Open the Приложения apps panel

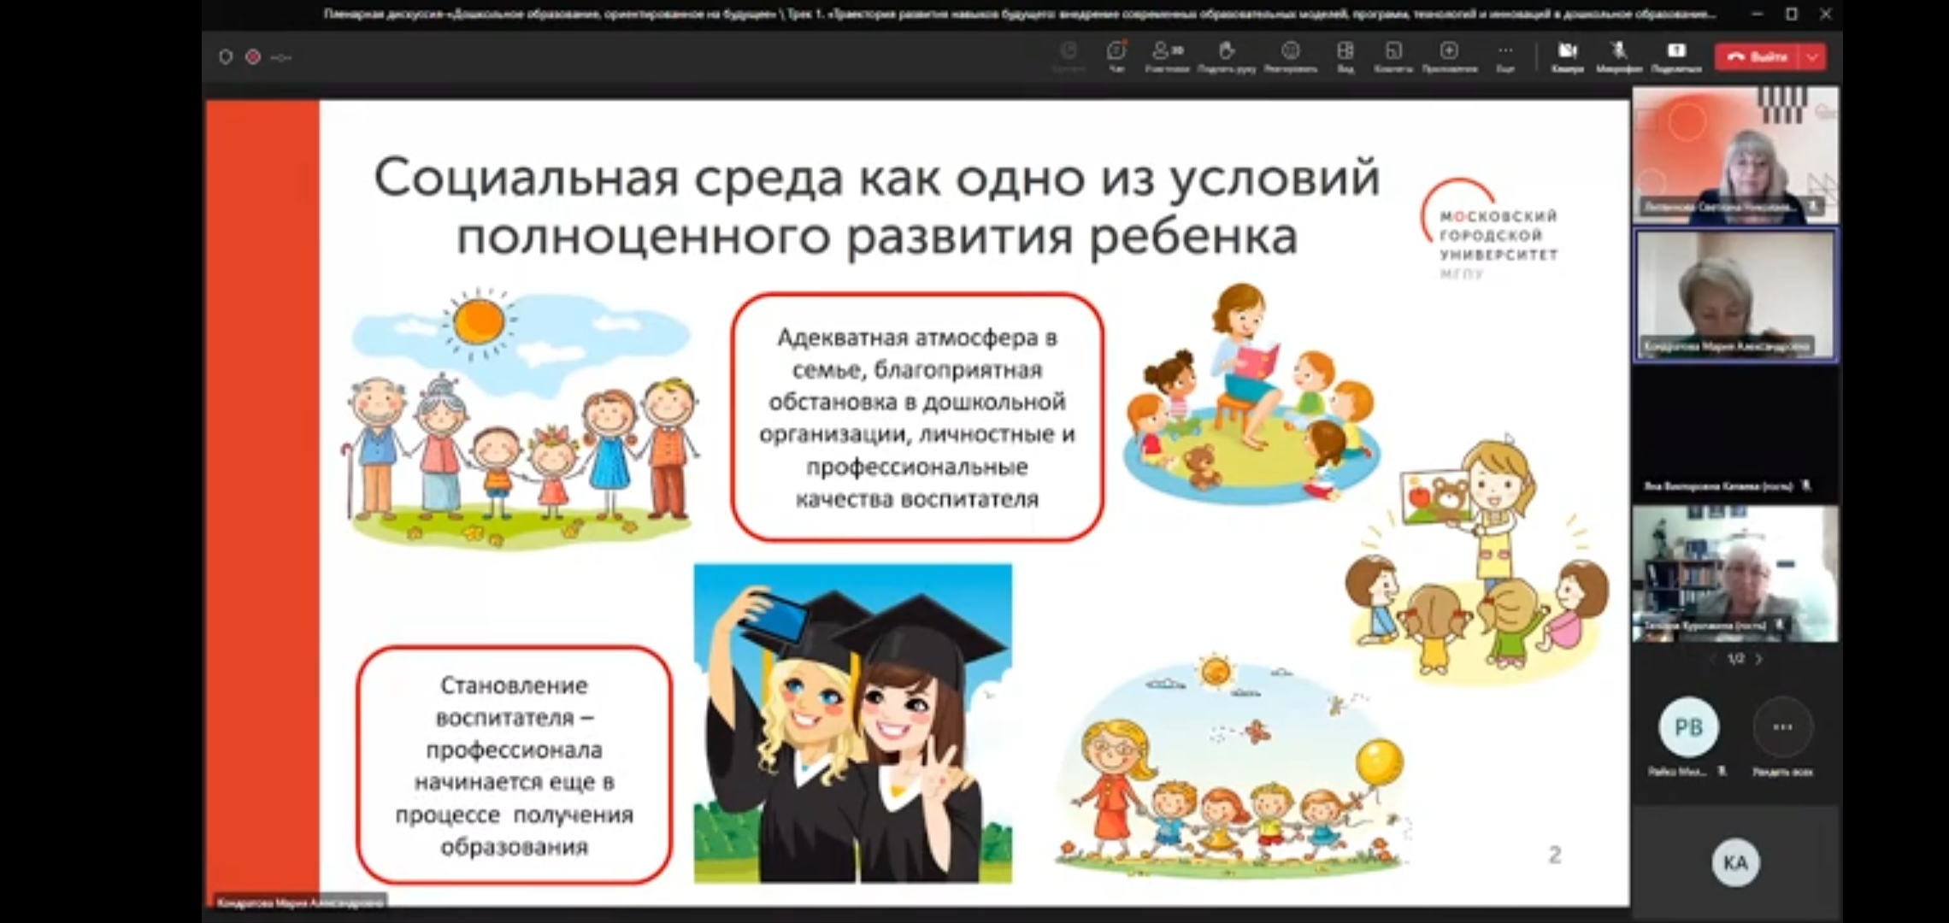(x=1451, y=56)
